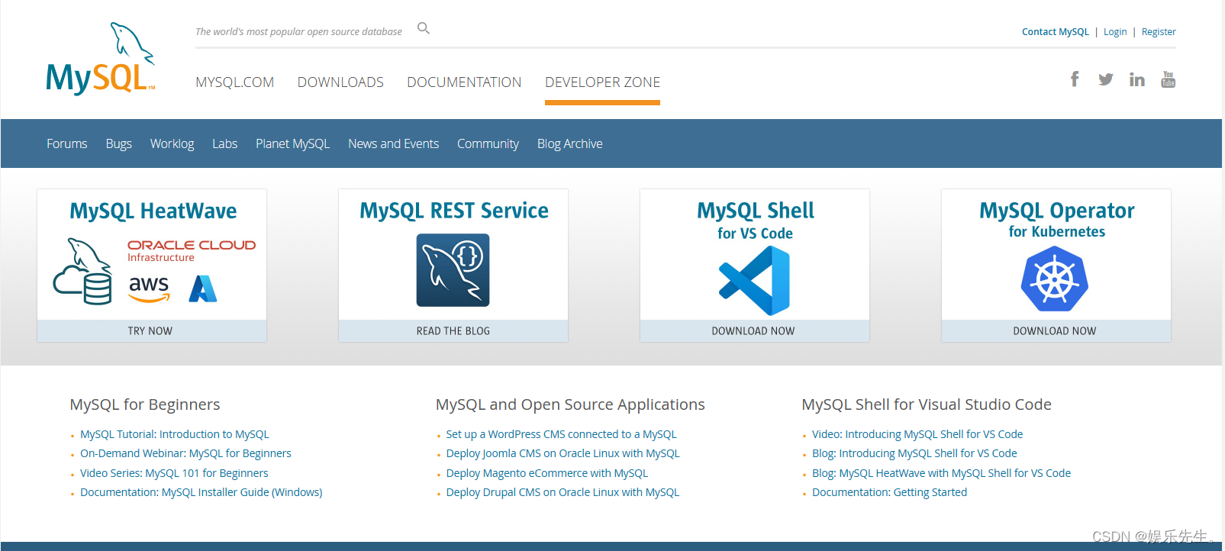Click the HeatWave cloud database dolphin icon
1225x551 pixels.
pos(82,271)
